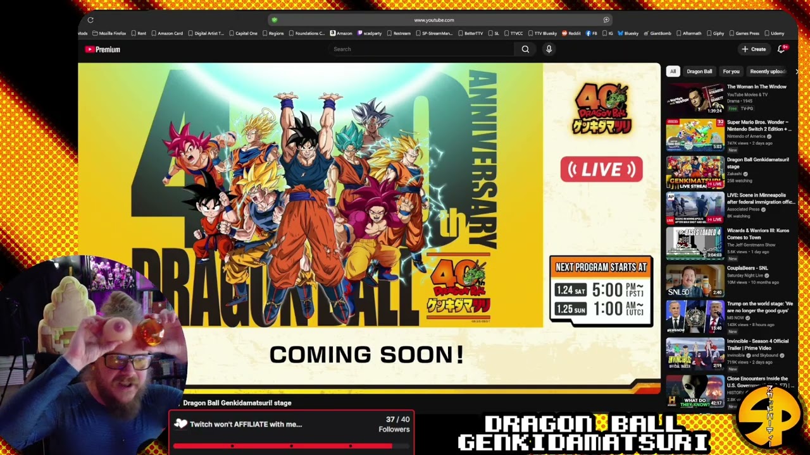Open the BetterTTV bookmark
This screenshot has height=455, width=810.
pos(471,33)
